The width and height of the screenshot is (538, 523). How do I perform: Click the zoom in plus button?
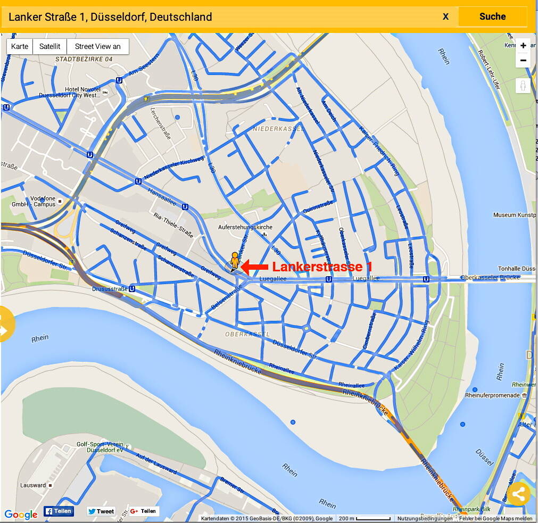523,46
